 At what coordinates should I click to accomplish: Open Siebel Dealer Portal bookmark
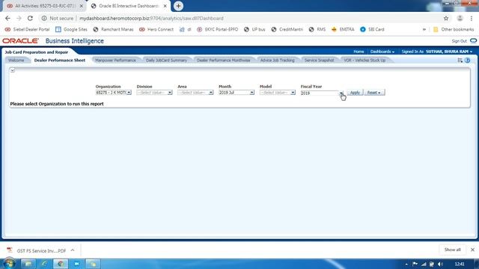[x=27, y=29]
